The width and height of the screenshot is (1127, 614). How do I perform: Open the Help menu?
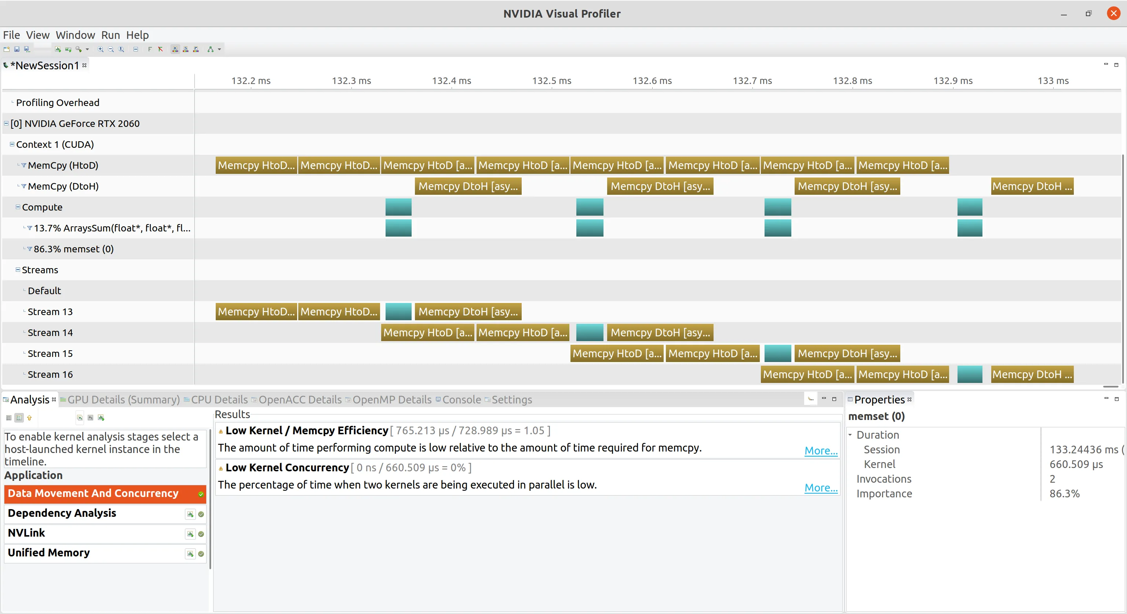tap(137, 35)
